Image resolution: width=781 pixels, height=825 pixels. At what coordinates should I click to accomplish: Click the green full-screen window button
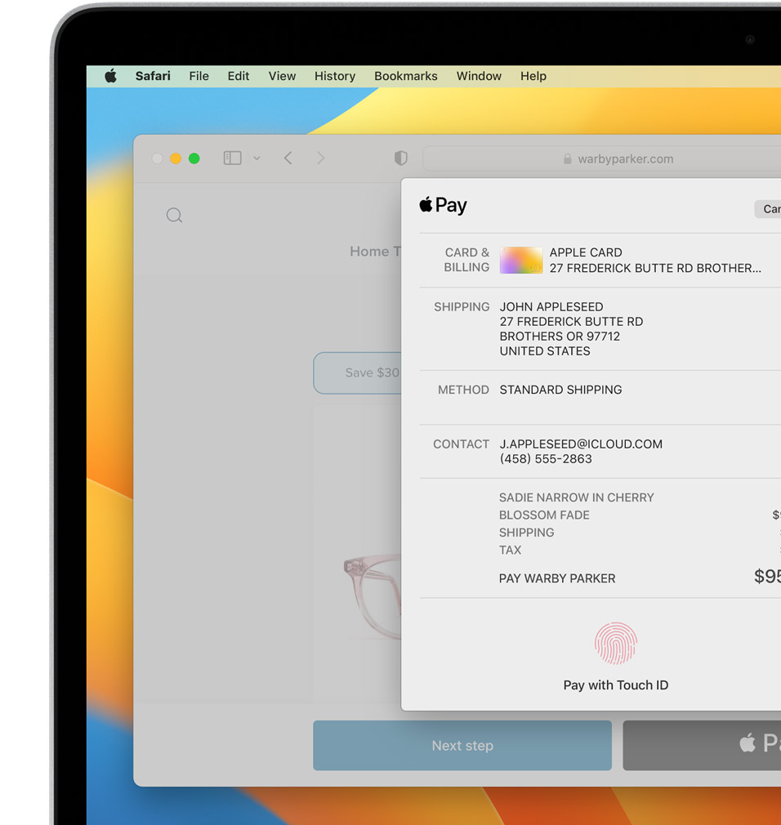coord(194,158)
